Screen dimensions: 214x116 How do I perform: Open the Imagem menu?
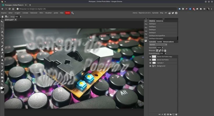coord(17,13)
